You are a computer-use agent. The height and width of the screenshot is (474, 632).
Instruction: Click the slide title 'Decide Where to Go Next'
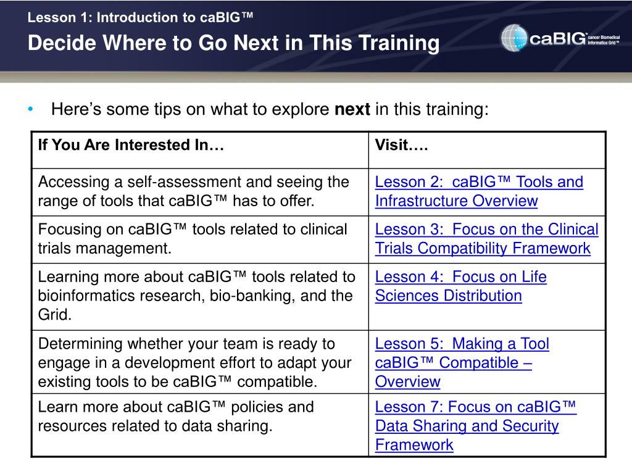click(234, 43)
